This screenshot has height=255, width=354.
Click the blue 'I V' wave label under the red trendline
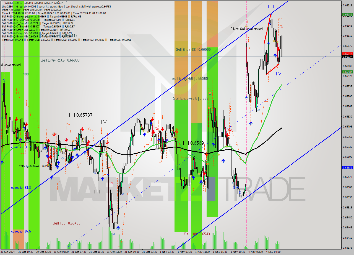(279, 73)
